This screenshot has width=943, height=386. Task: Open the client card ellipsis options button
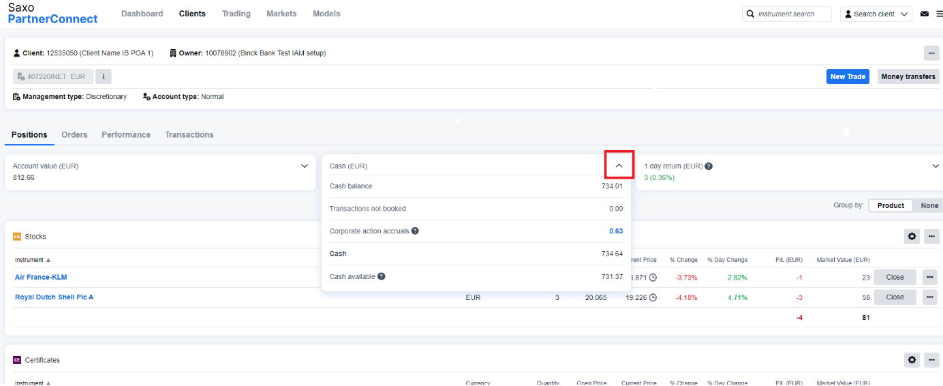931,53
